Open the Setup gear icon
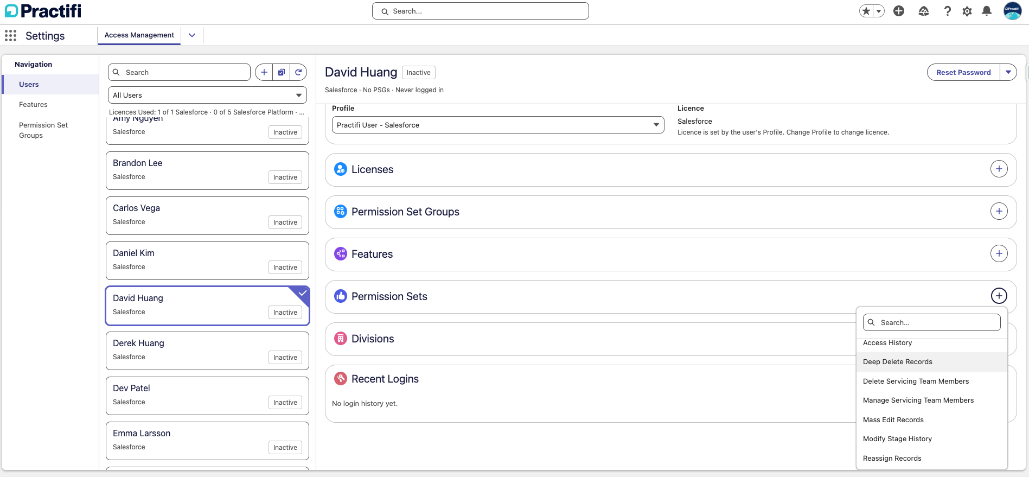This screenshot has width=1029, height=477. point(967,11)
